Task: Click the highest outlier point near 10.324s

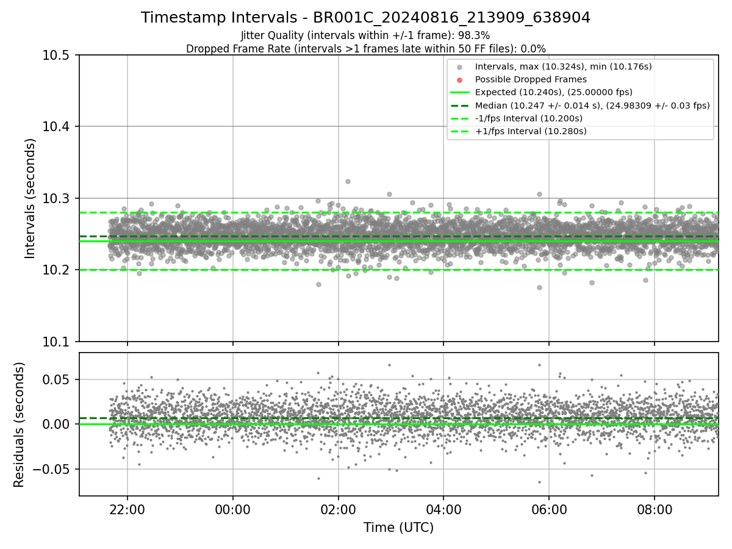Action: click(348, 181)
